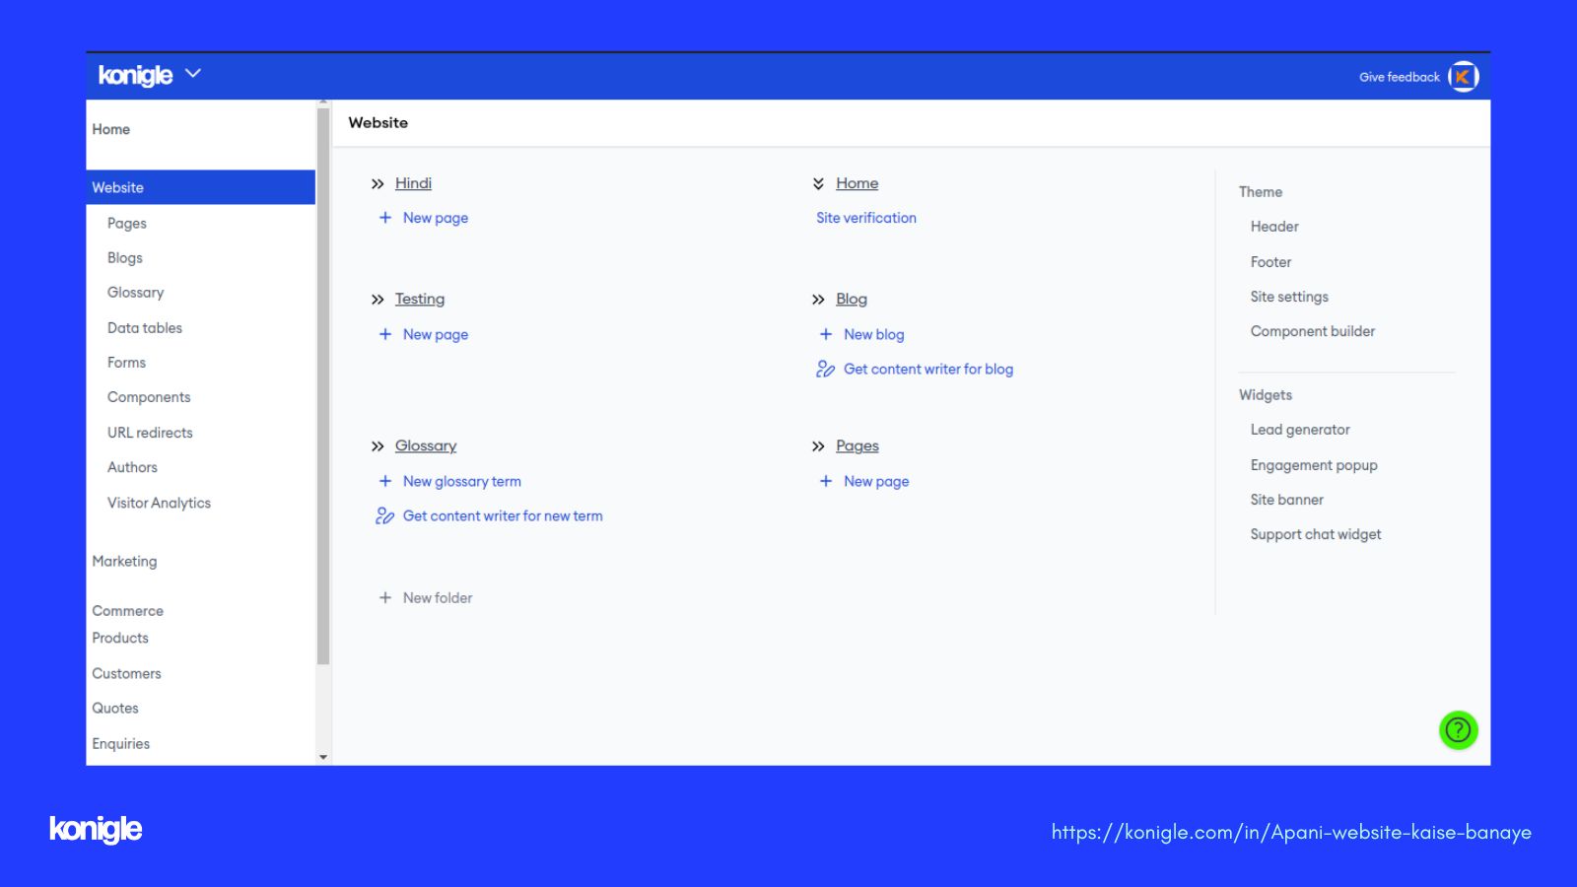Click the user avatar icon in the header
Image resolution: width=1577 pixels, height=887 pixels.
click(1464, 77)
